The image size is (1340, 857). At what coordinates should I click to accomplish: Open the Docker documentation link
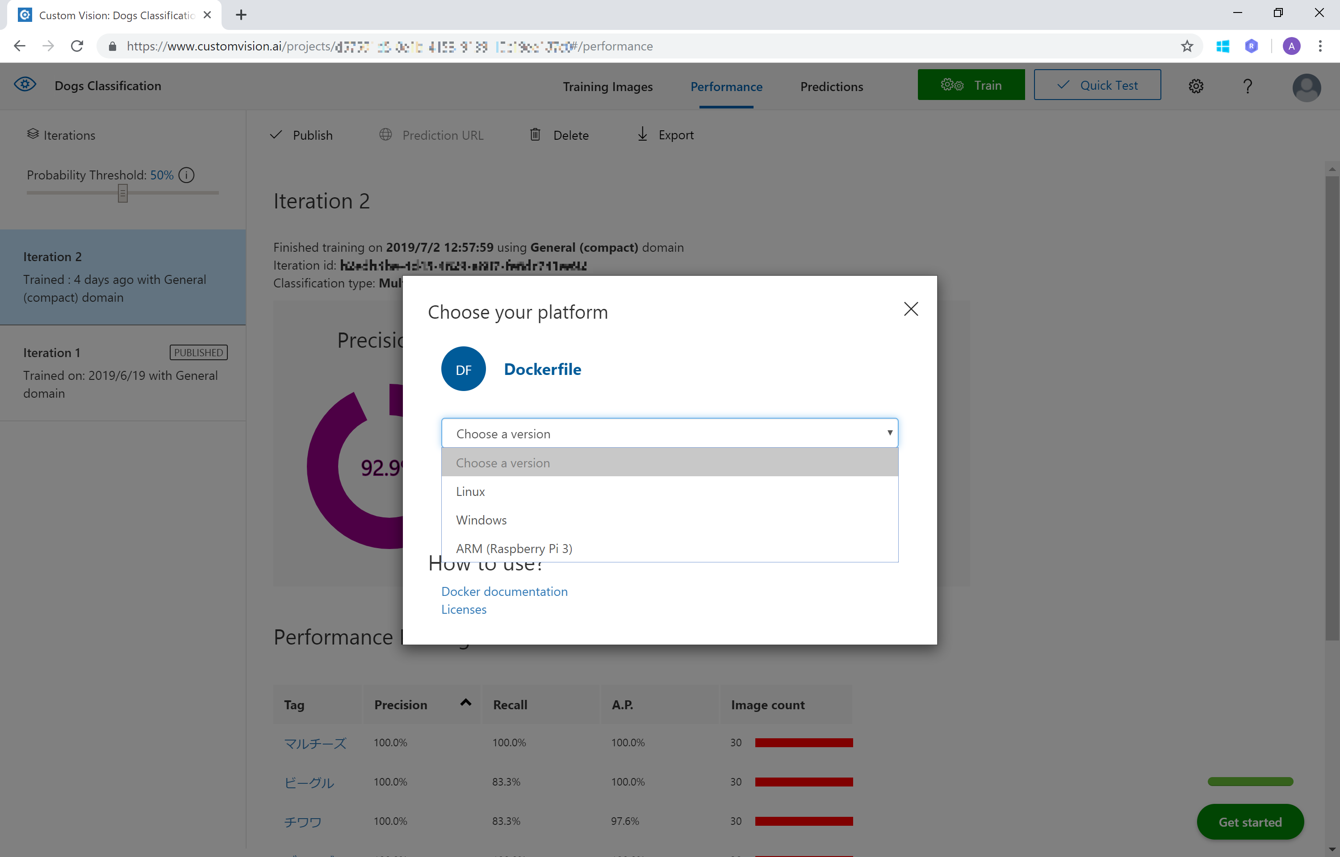pos(504,591)
